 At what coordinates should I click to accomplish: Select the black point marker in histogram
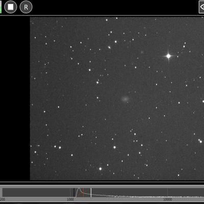[74, 192]
